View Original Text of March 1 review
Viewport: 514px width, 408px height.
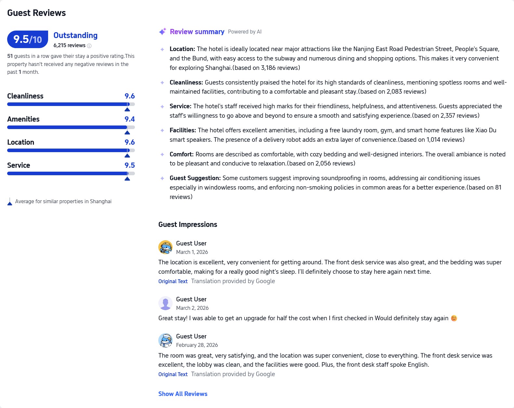point(173,281)
